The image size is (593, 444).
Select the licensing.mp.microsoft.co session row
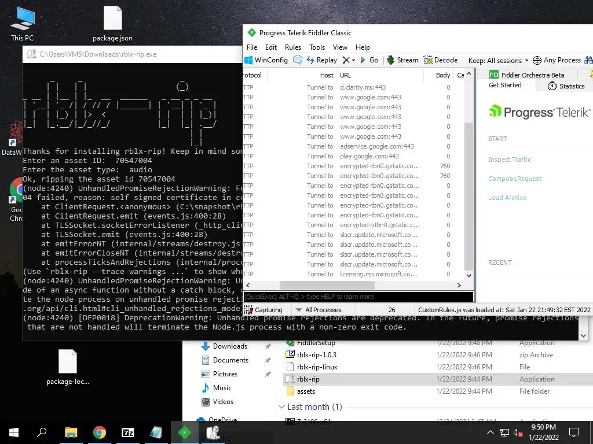pos(353,274)
